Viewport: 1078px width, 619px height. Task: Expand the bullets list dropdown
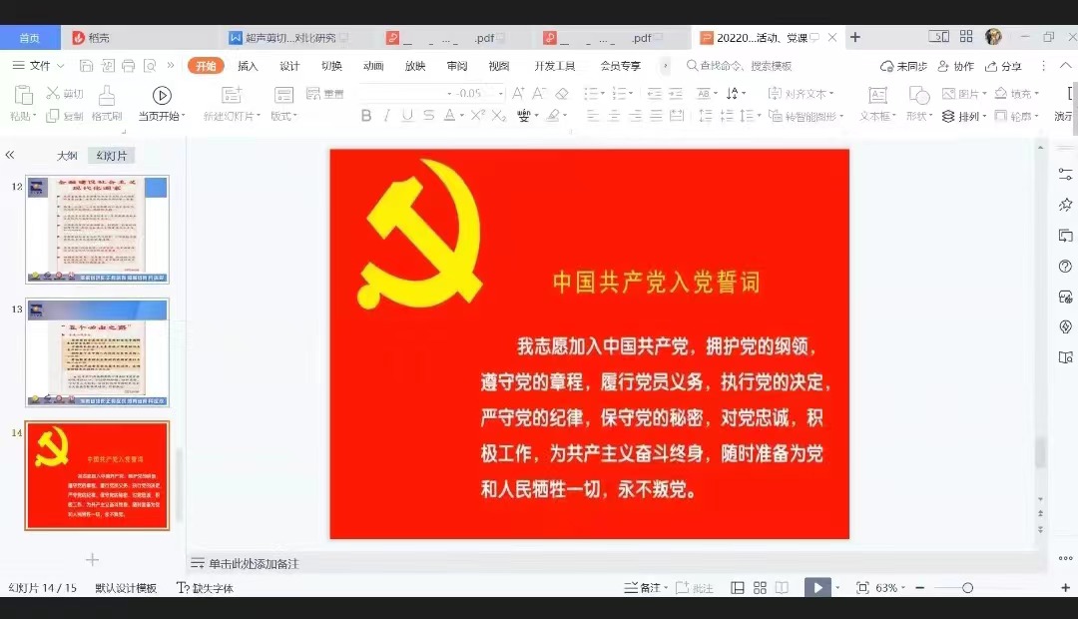[x=603, y=94]
